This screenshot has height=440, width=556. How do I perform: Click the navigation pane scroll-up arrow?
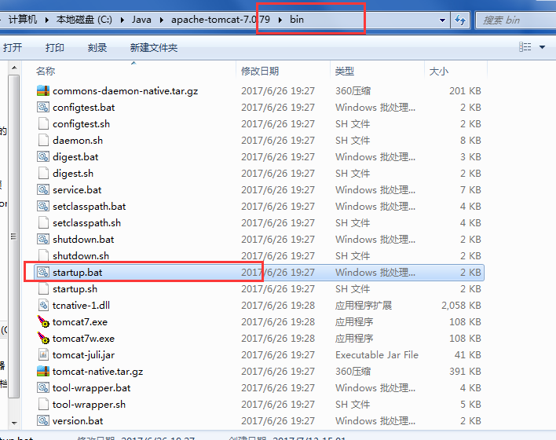14,68
